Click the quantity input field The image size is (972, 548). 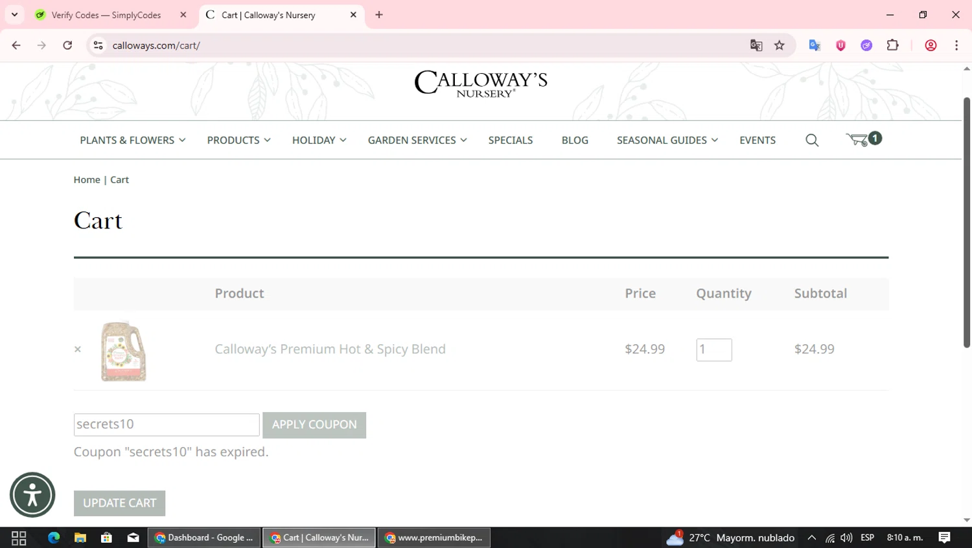(714, 350)
